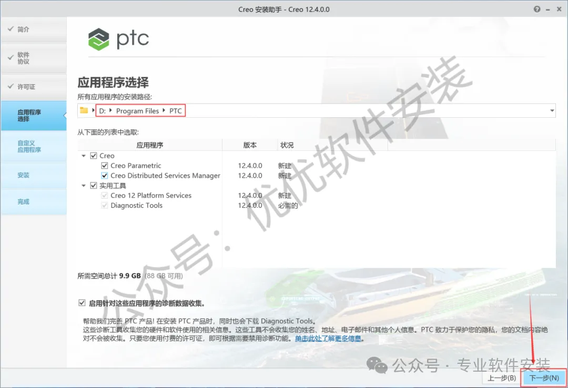Viewport: 568px width, 388px height.
Task: Select Creo Distributed Services Manager row label
Action: pos(165,176)
